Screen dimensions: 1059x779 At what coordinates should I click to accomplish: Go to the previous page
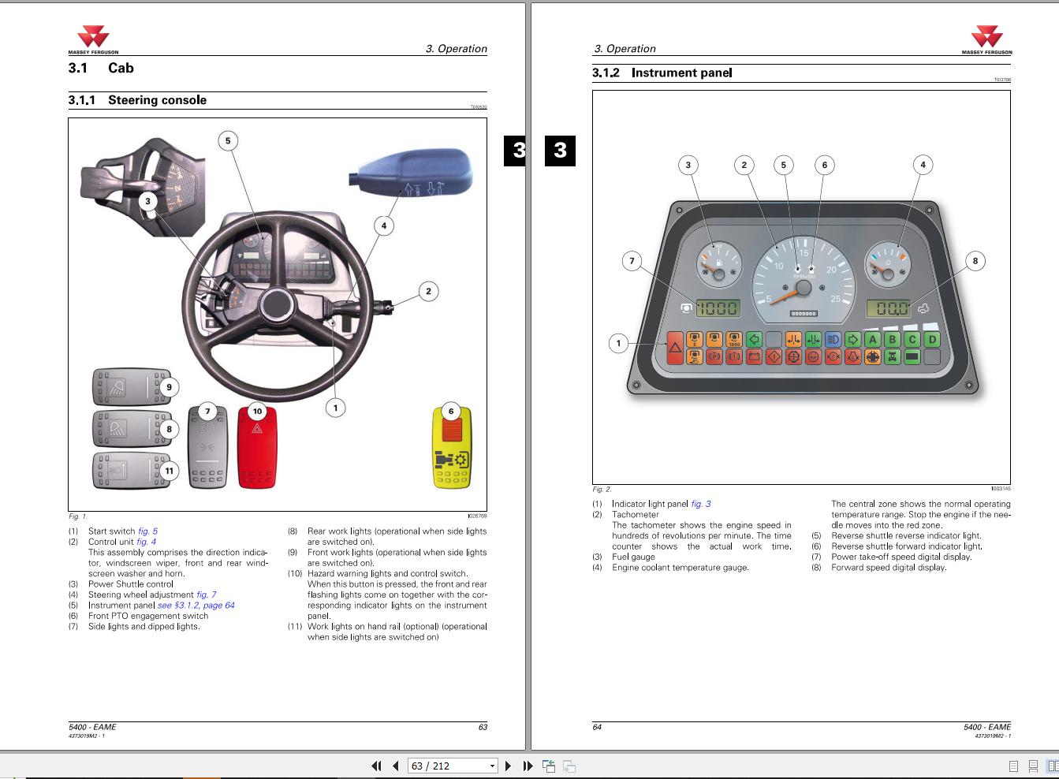[395, 766]
